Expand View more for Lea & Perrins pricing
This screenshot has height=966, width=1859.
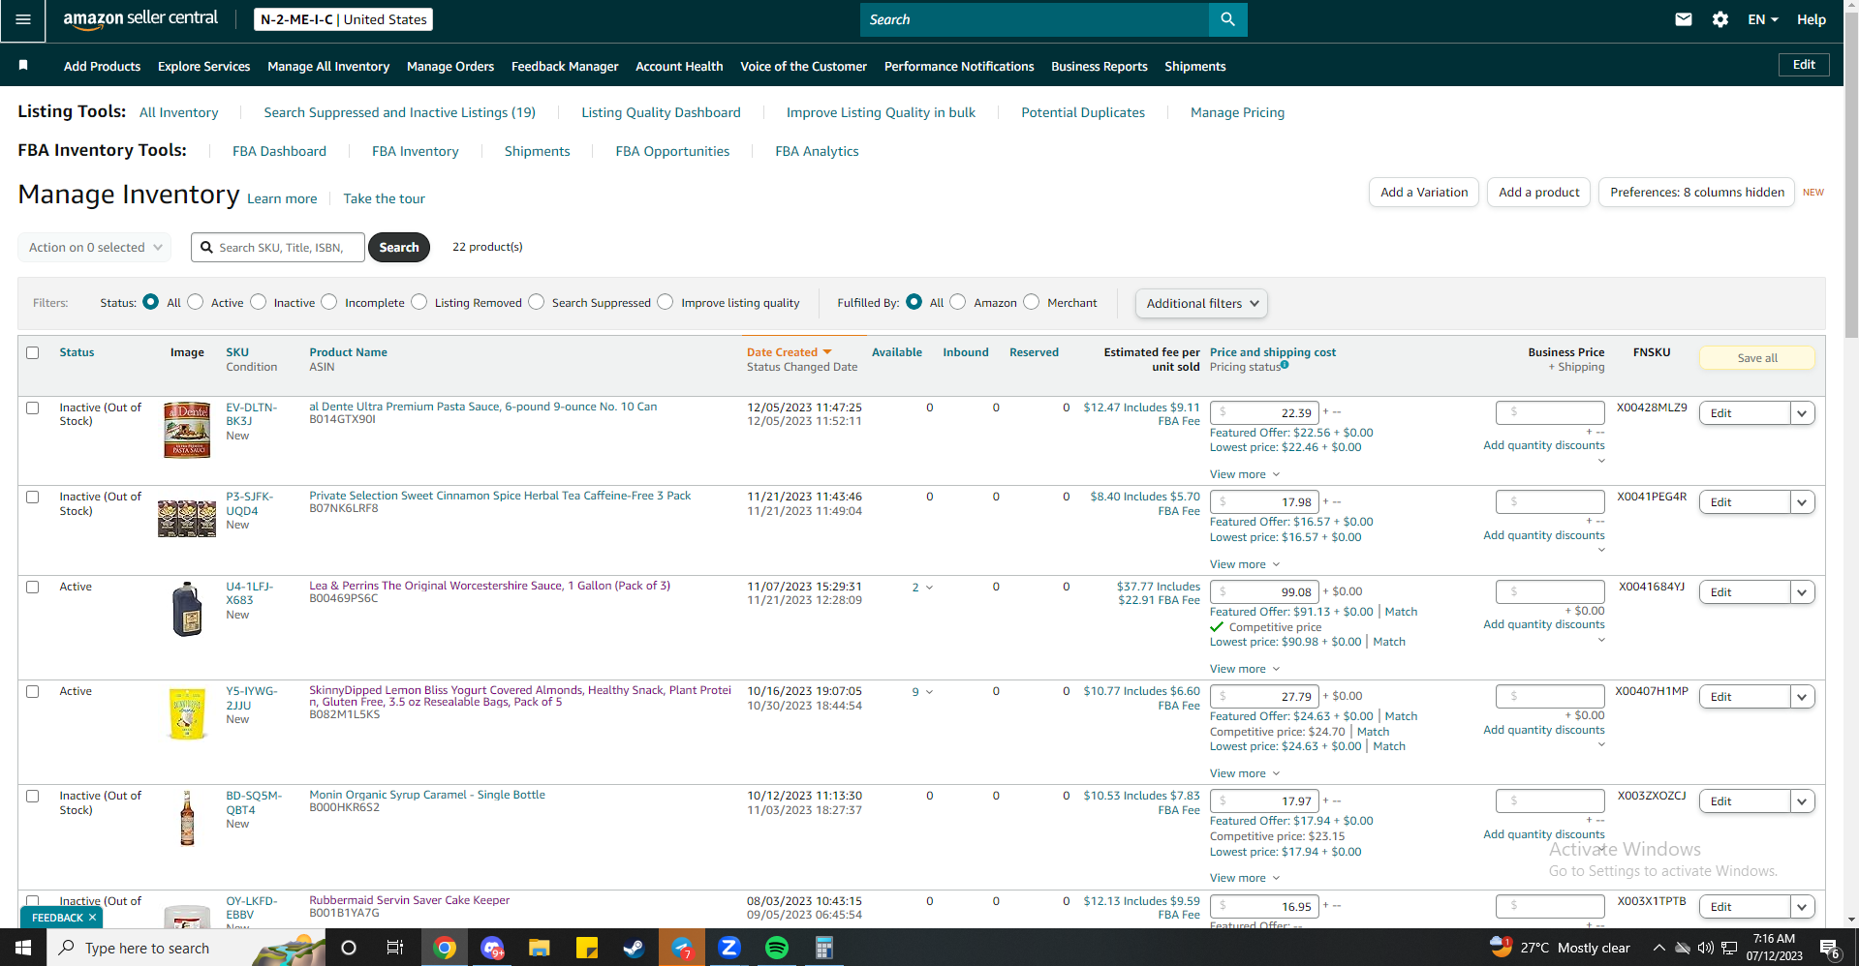[x=1245, y=669]
